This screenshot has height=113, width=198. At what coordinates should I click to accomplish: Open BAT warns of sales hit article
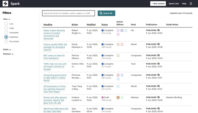(54, 57)
